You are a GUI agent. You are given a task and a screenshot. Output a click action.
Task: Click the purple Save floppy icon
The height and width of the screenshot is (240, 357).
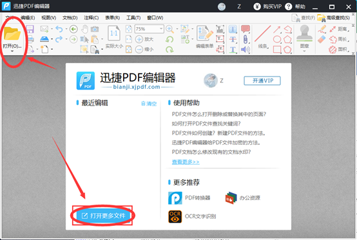click(x=30, y=29)
